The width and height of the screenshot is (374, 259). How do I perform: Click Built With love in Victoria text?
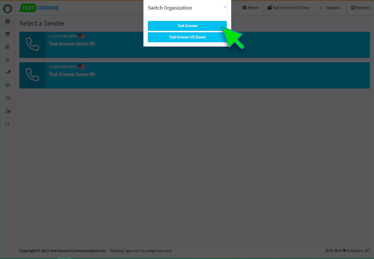coord(348,251)
